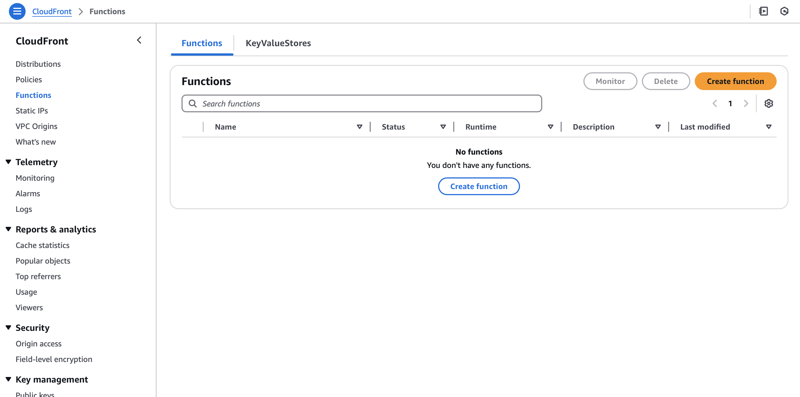Viewport: 800px width, 397px height.
Task: Click the outlined Create function button in empty state
Action: click(478, 186)
